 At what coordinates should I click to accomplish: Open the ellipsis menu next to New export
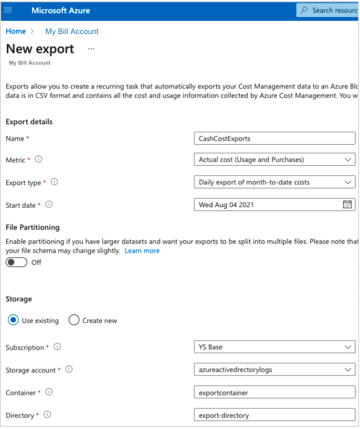[x=91, y=49]
